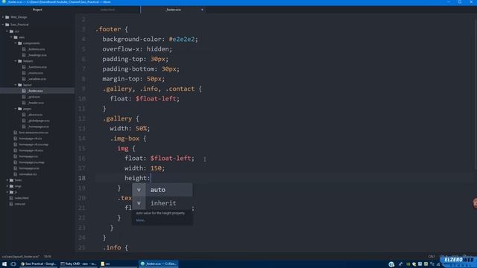The image size is (477, 268).
Task: Click the .info selector on line 25
Action: (x=112, y=248)
